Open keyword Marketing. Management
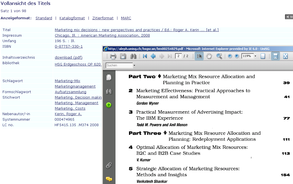The image size is (293, 184). [76, 103]
